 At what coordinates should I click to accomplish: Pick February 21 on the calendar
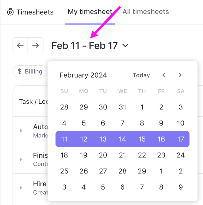tap(122, 155)
